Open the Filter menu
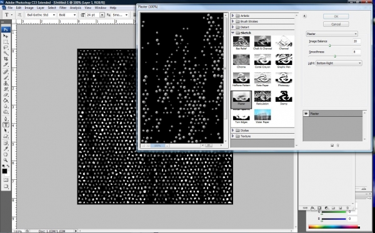The image size is (375, 233). (x=63, y=7)
